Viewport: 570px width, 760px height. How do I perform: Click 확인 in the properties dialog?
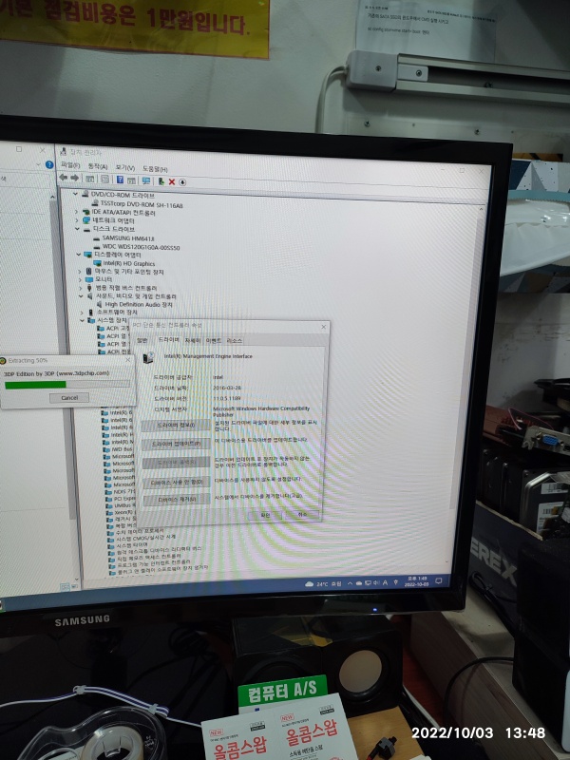point(265,515)
